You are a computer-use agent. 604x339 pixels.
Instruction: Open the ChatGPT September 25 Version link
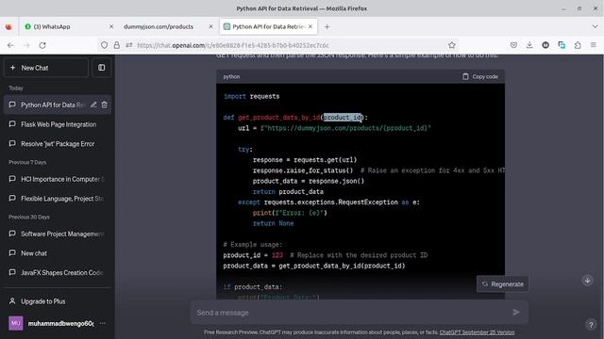pyautogui.click(x=477, y=332)
